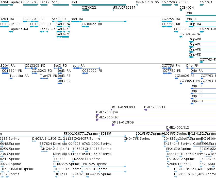216x178 pixels.
Task: Select the CG7763 gene feature
Action: click(202, 5)
